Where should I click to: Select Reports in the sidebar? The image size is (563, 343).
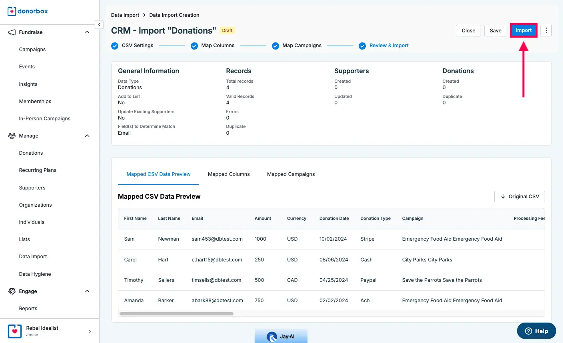click(x=28, y=308)
